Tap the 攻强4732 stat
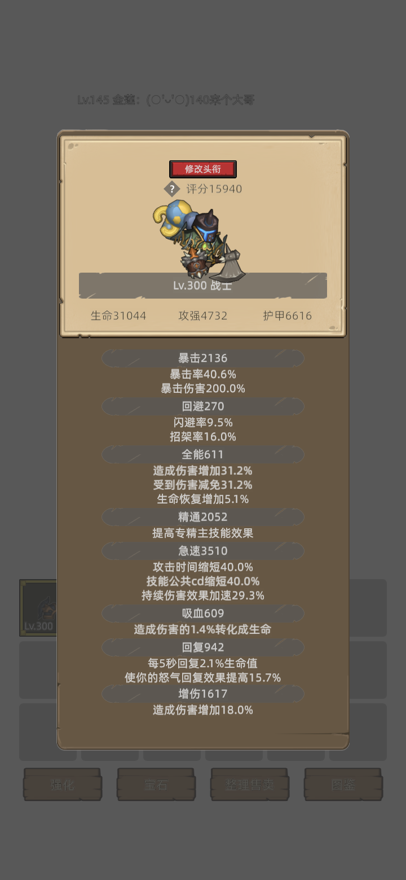 point(203,316)
